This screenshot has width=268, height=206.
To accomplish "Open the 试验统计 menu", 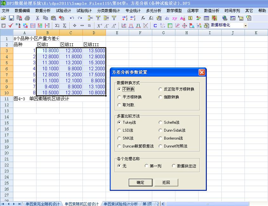I will pos(84,10).
